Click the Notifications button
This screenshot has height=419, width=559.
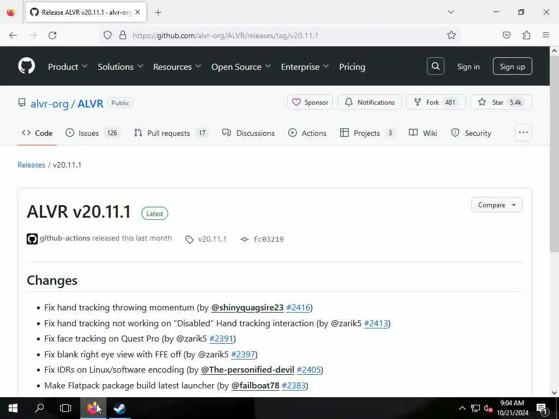tap(370, 102)
